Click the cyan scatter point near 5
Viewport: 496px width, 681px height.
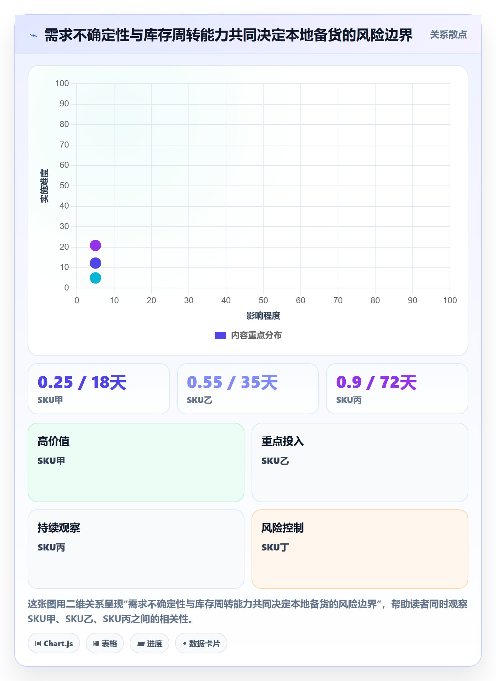[95, 278]
